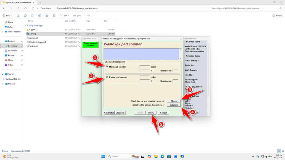
Task: Collapse the 'A long time ago' group
Action: (x=25, y=26)
